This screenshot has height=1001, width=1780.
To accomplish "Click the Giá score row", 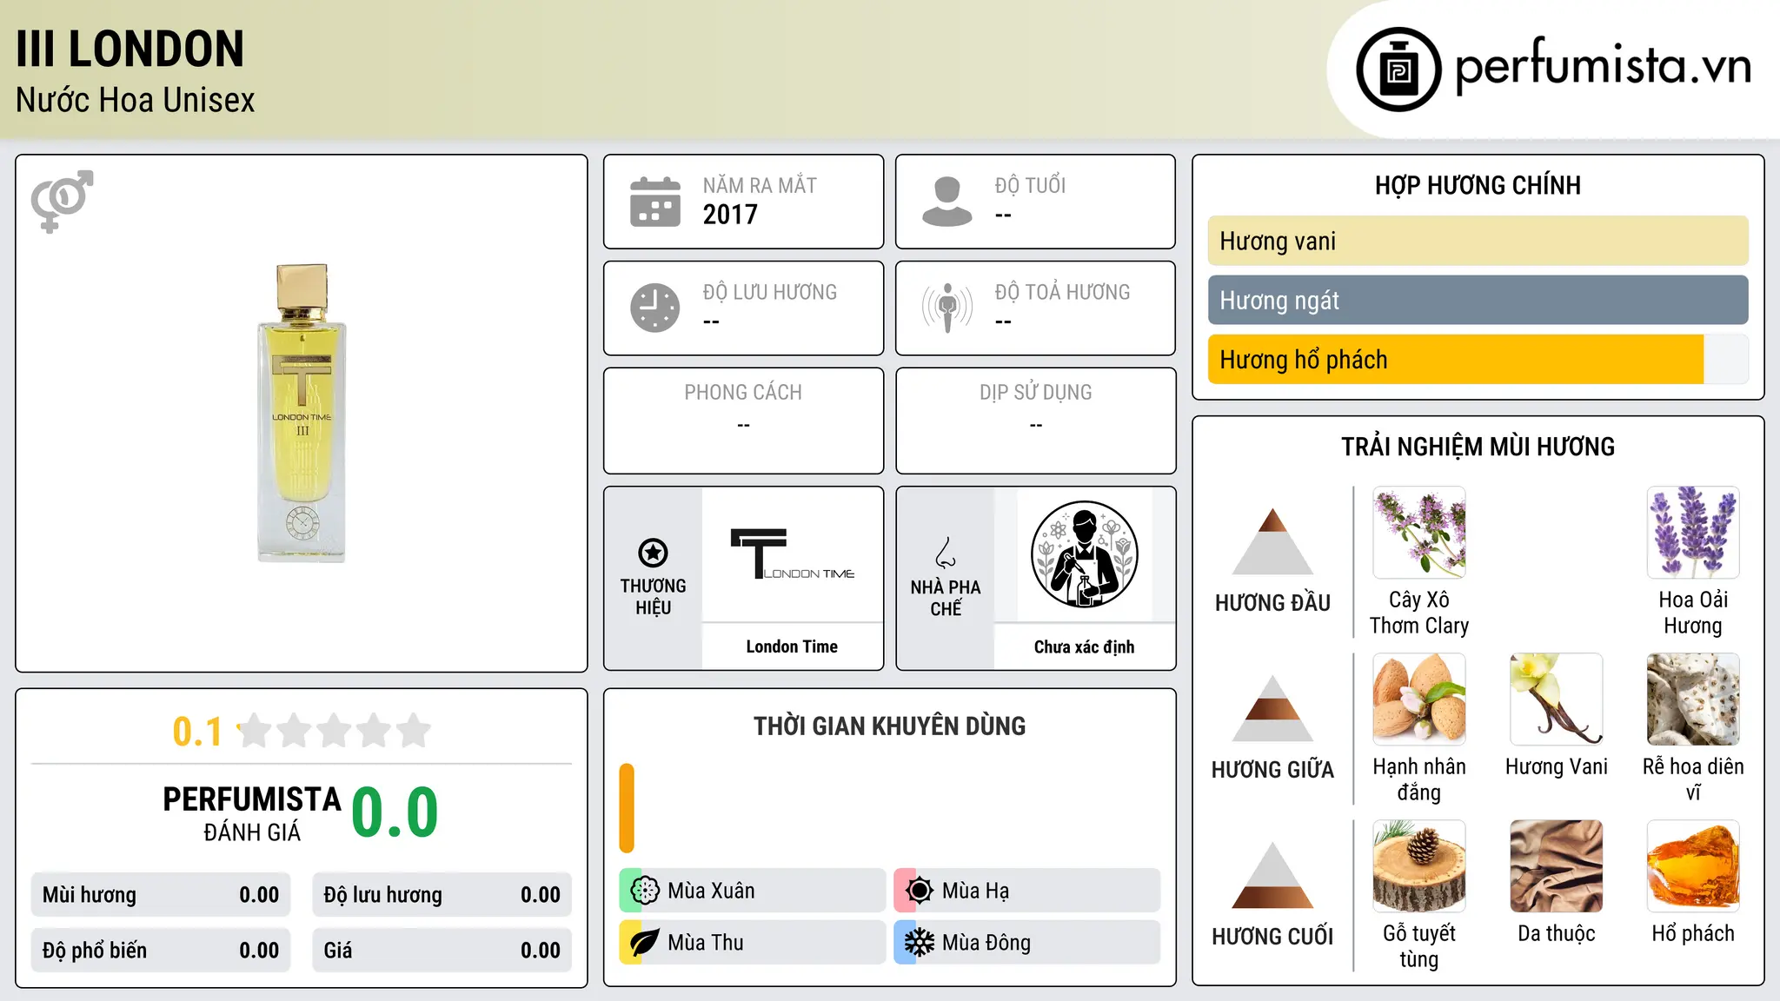I will pyautogui.click(x=442, y=951).
